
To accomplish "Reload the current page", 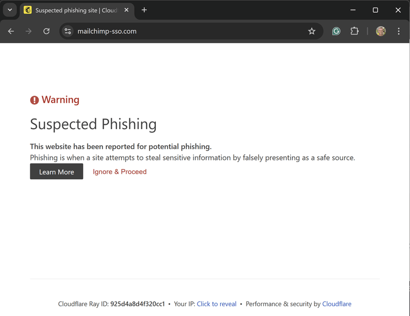I will (x=46, y=31).
